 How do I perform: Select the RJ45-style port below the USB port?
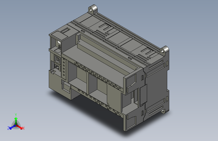coord(57,67)
